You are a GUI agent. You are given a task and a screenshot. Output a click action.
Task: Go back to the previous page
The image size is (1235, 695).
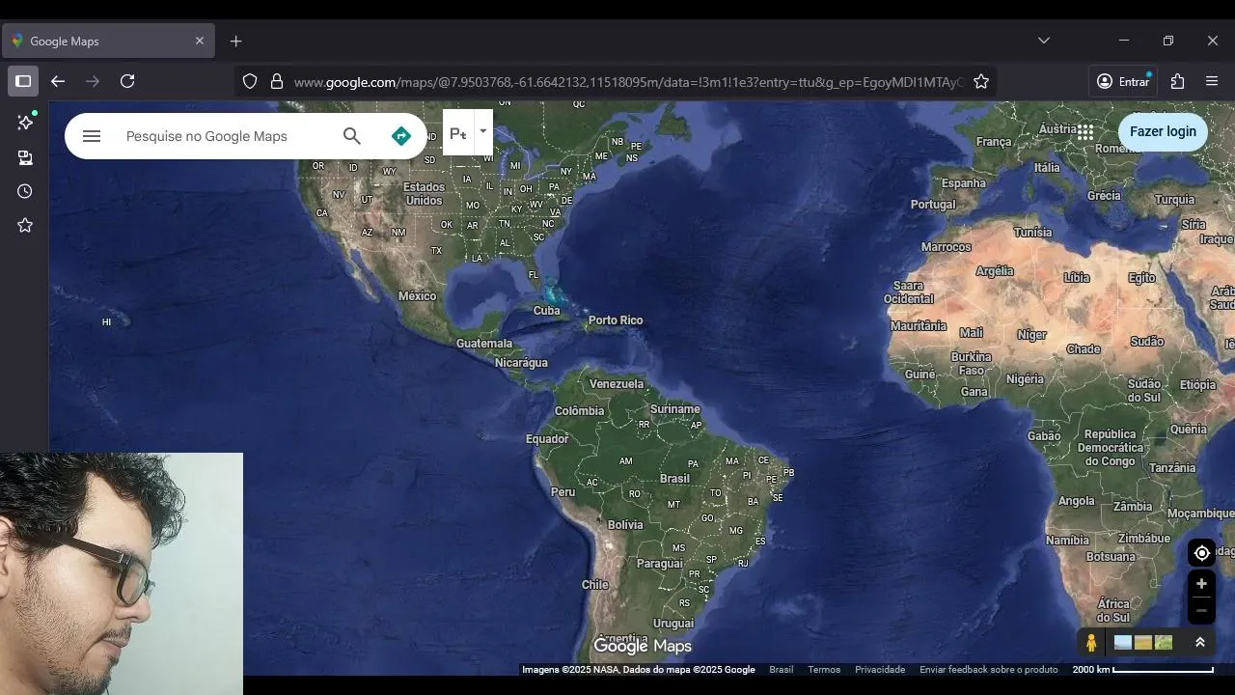coord(58,81)
